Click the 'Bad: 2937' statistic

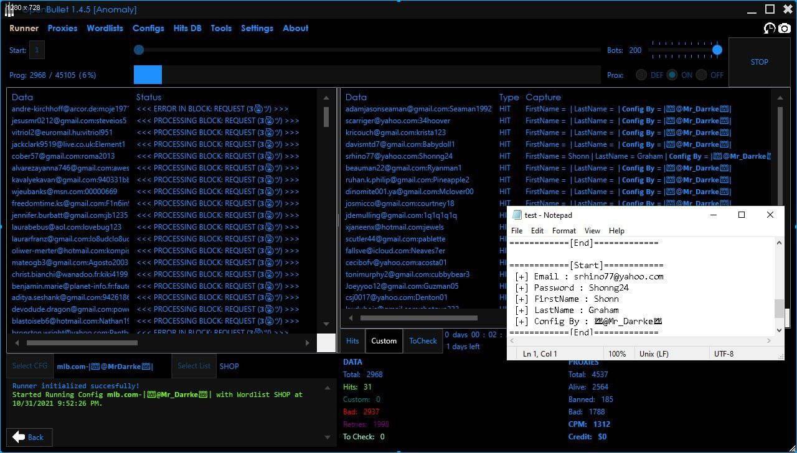tap(361, 412)
